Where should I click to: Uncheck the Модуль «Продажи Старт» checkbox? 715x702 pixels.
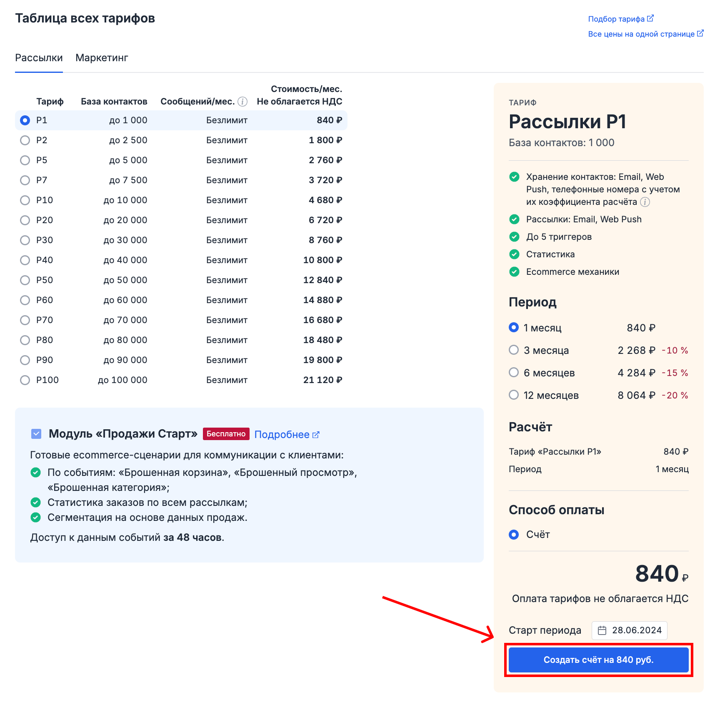(36, 434)
